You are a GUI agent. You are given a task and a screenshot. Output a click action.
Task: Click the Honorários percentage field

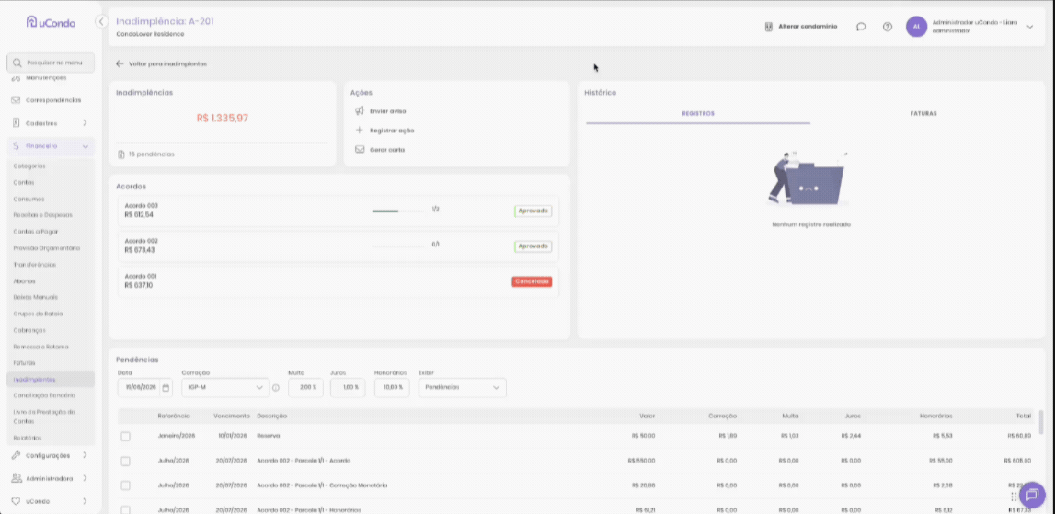coord(392,387)
